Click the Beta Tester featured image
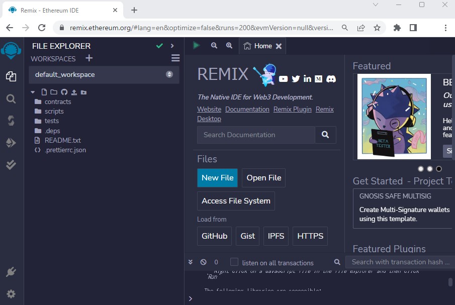This screenshot has height=305, width=455. (x=394, y=117)
